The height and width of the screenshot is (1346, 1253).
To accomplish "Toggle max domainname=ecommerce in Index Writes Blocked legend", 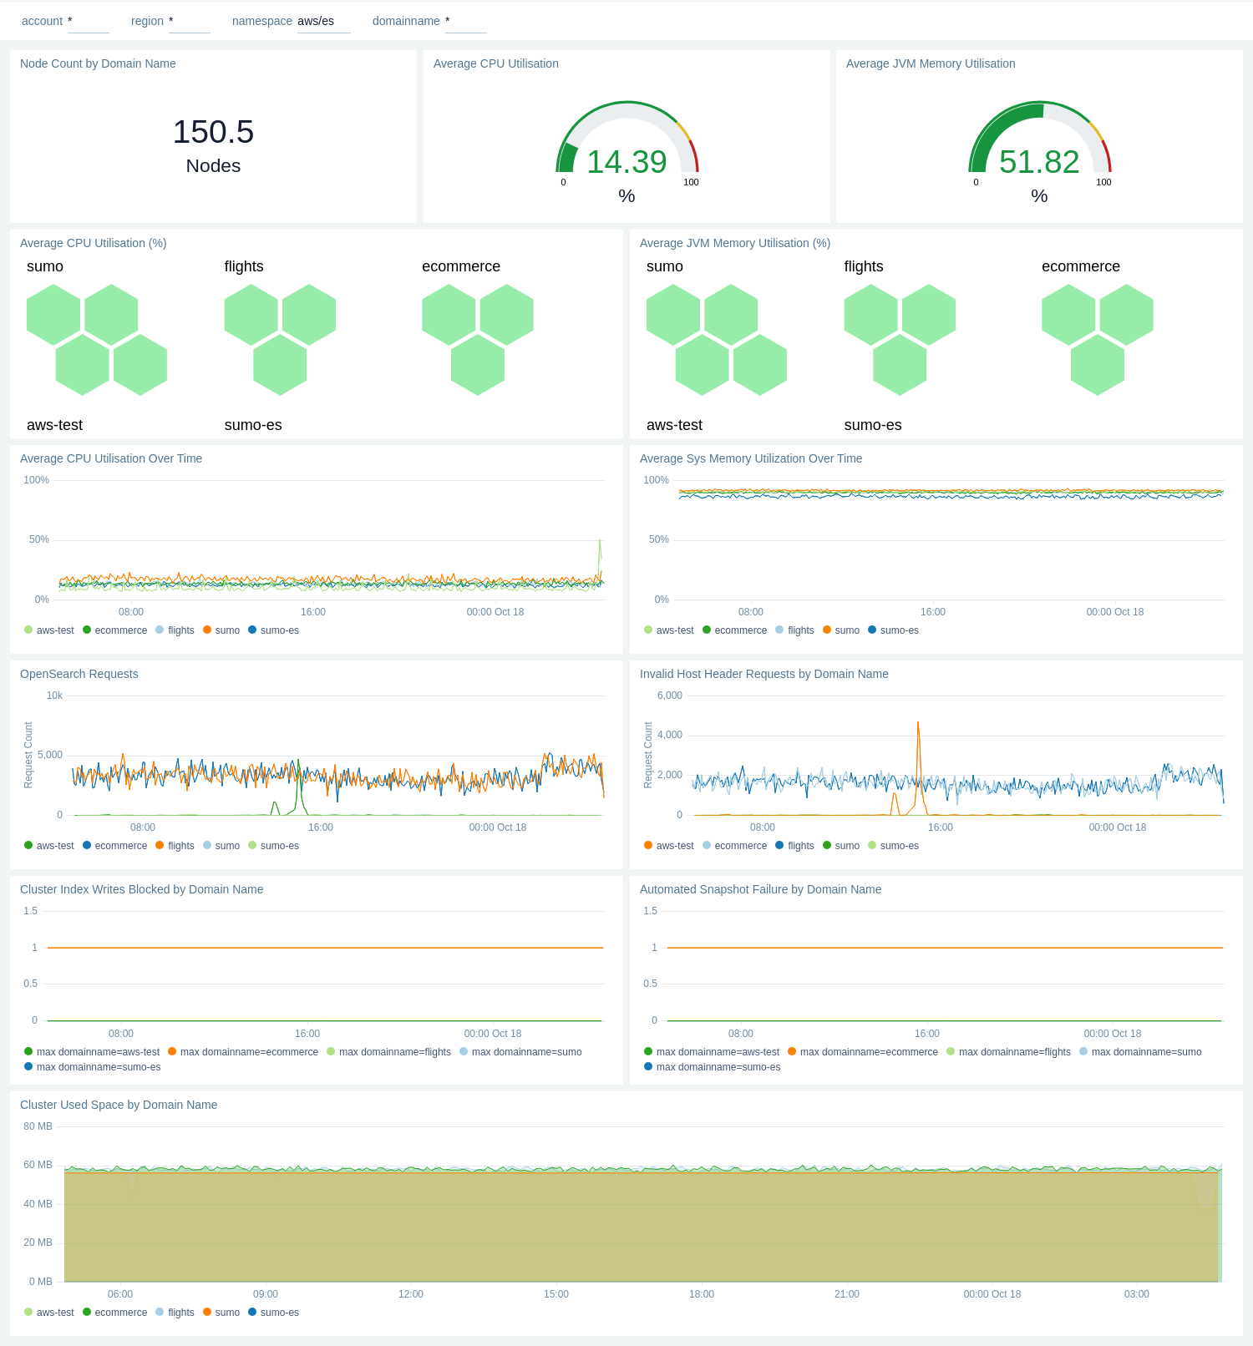I will [x=243, y=1052].
